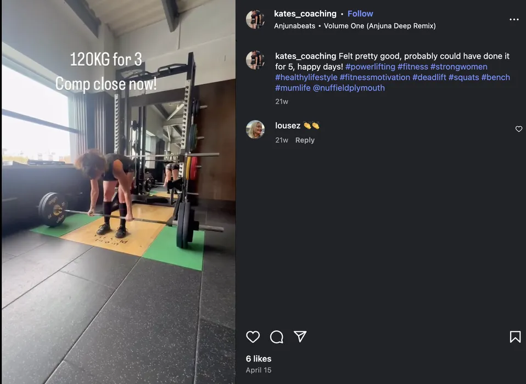Reply to lousez's comment
The image size is (526, 384).
click(x=305, y=140)
